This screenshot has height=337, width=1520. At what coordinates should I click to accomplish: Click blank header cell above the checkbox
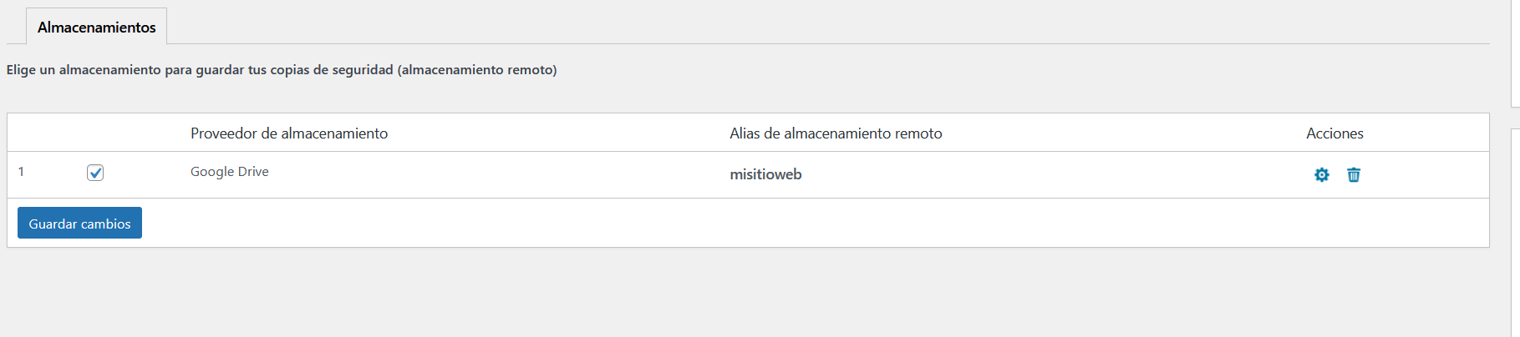[95, 133]
